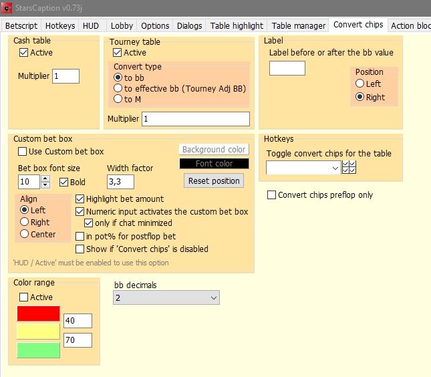Enable Use Custom bet box
Screen dimensions: 431x377
click(x=22, y=152)
